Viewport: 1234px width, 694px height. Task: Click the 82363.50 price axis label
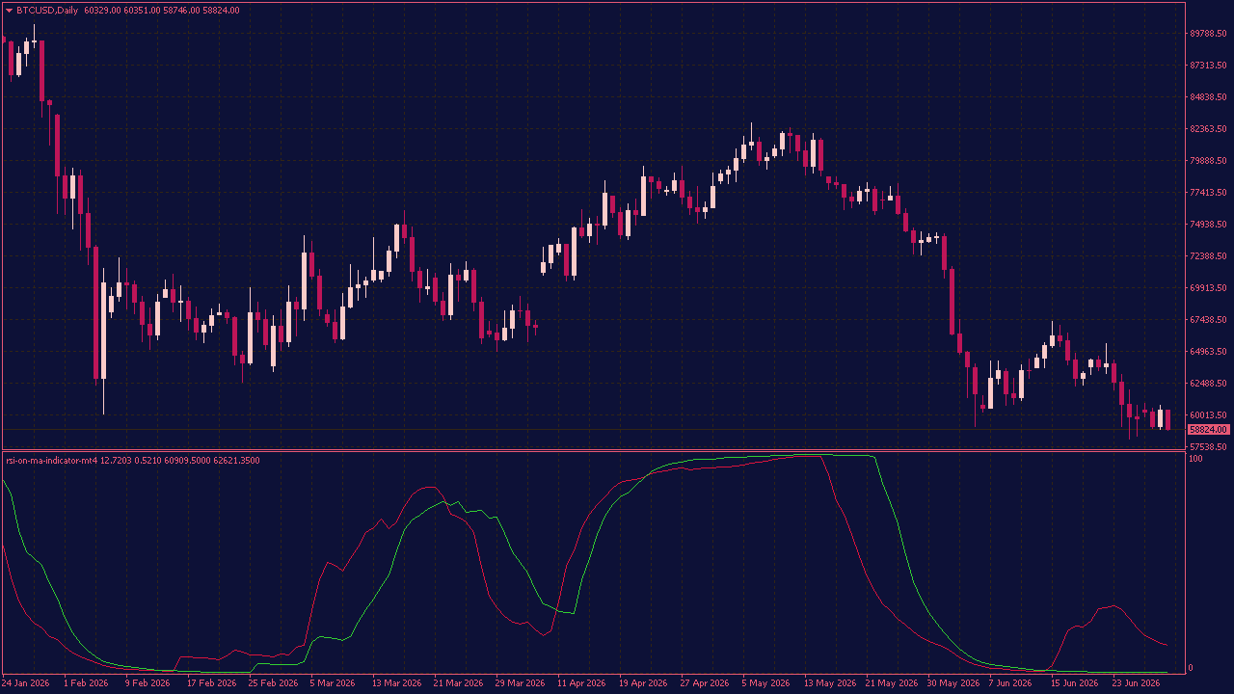[x=1208, y=129]
